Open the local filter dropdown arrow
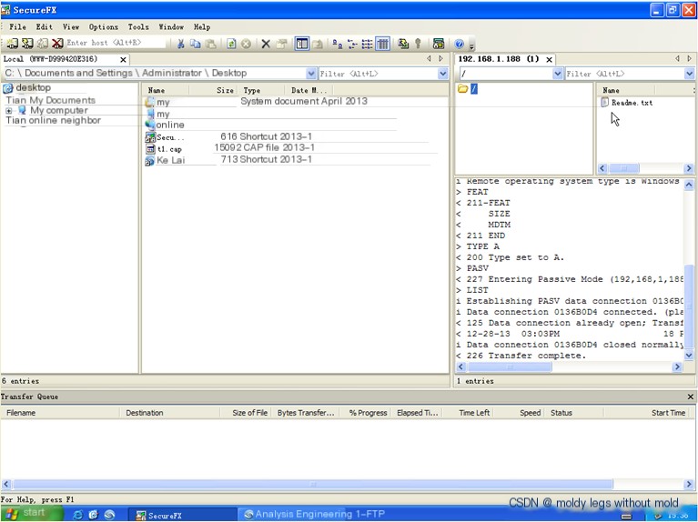The width and height of the screenshot is (698, 522). click(x=442, y=74)
